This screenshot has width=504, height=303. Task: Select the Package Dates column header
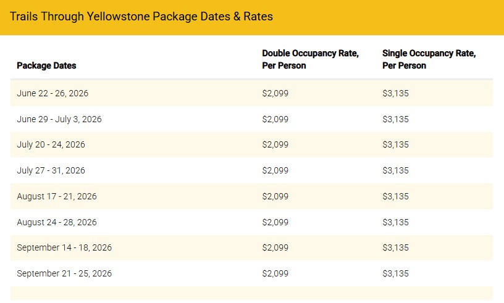click(x=46, y=65)
